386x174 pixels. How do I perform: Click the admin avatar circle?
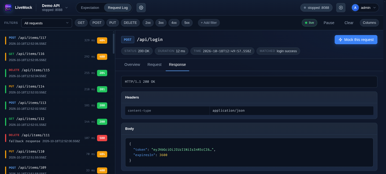355,7
